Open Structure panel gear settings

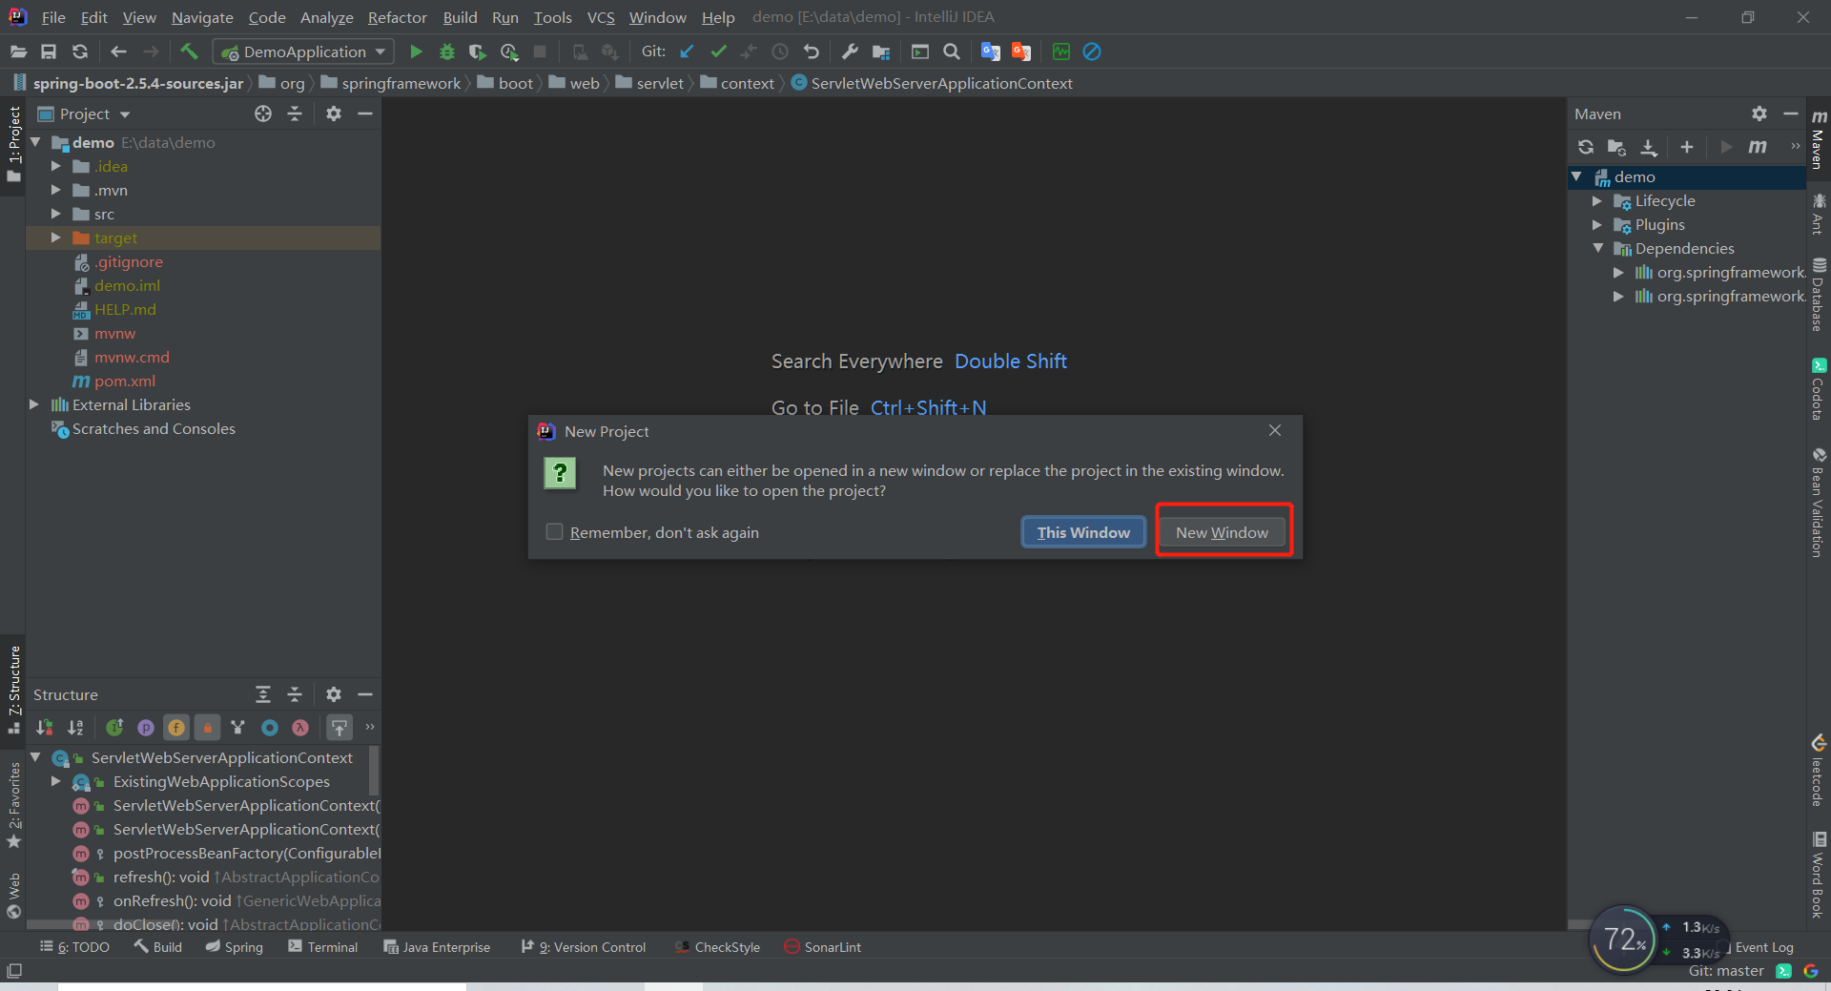pyautogui.click(x=333, y=694)
